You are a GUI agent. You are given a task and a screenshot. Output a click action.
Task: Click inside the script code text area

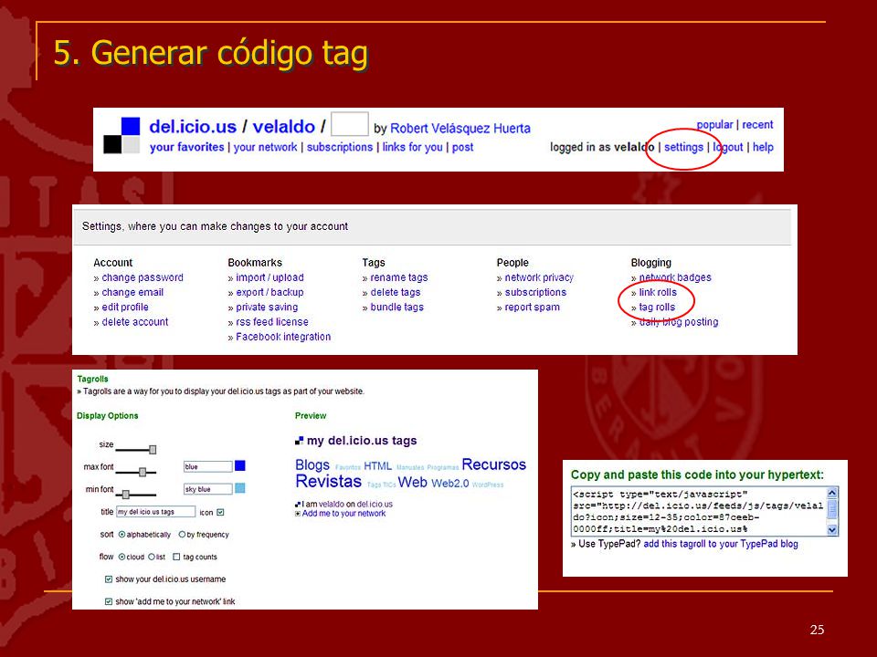pos(699,511)
